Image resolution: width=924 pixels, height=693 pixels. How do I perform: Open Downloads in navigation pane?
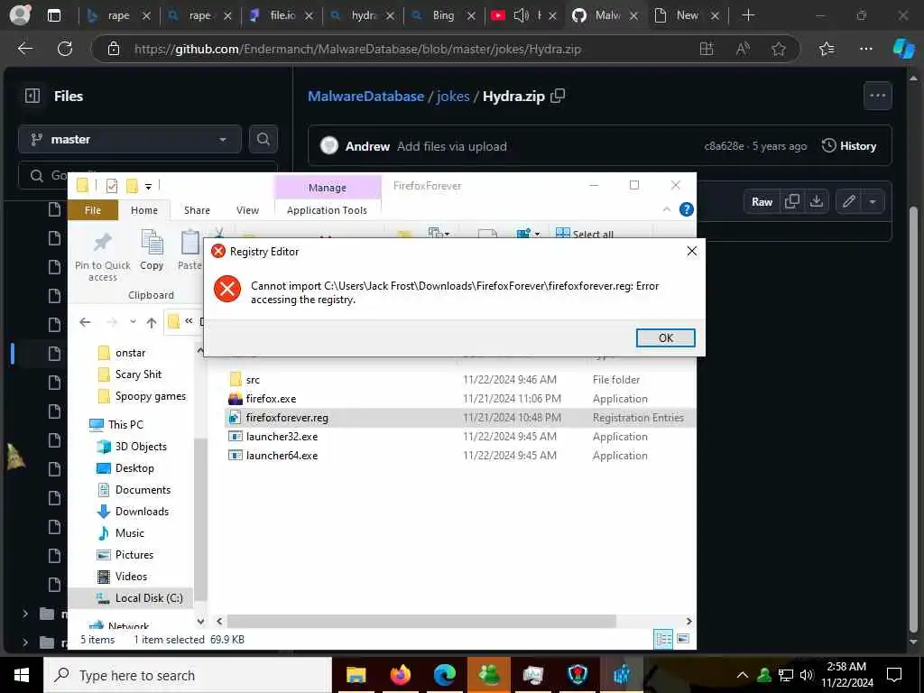click(x=142, y=511)
